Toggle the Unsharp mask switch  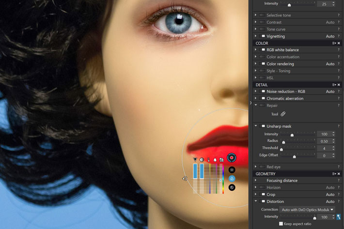(262, 126)
